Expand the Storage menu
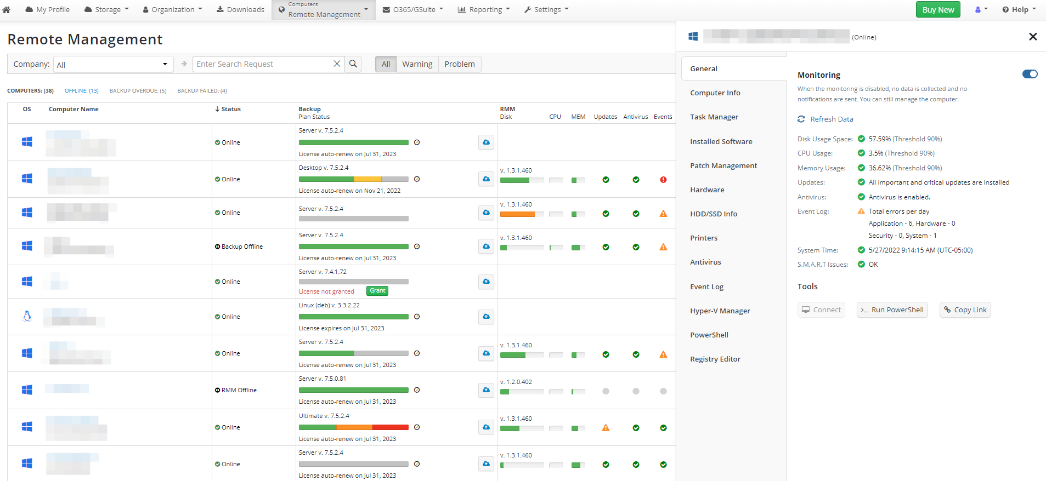The height and width of the screenshot is (481, 1046). (x=106, y=9)
